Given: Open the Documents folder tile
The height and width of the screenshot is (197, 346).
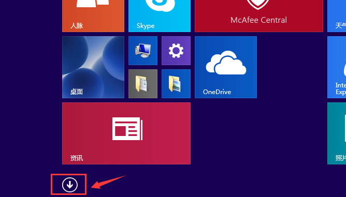Looking at the screenshot, I should point(143,84).
